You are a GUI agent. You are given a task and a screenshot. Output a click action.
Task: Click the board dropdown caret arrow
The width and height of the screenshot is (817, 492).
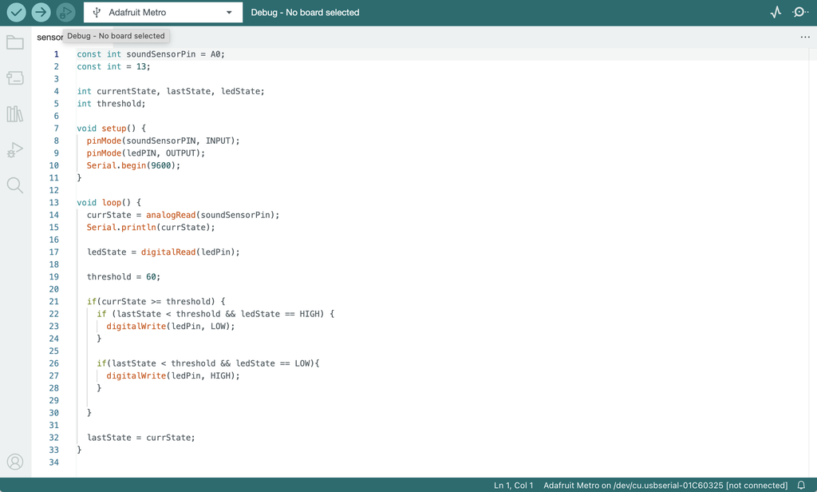point(230,13)
